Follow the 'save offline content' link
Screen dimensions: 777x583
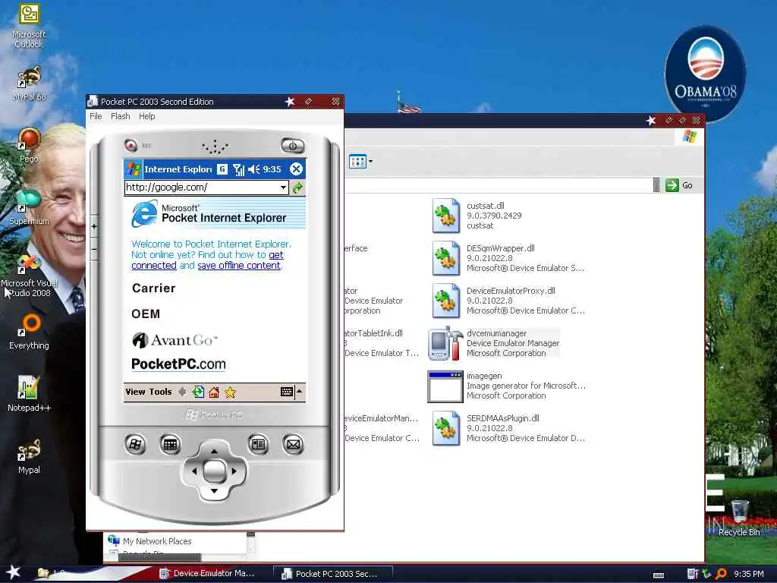[239, 265]
